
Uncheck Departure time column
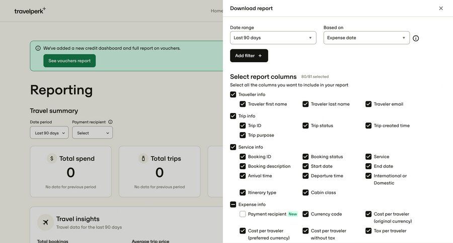tap(306, 176)
